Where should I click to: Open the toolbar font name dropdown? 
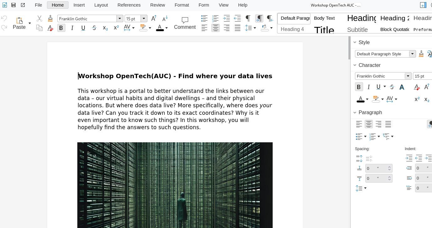pyautogui.click(x=120, y=18)
